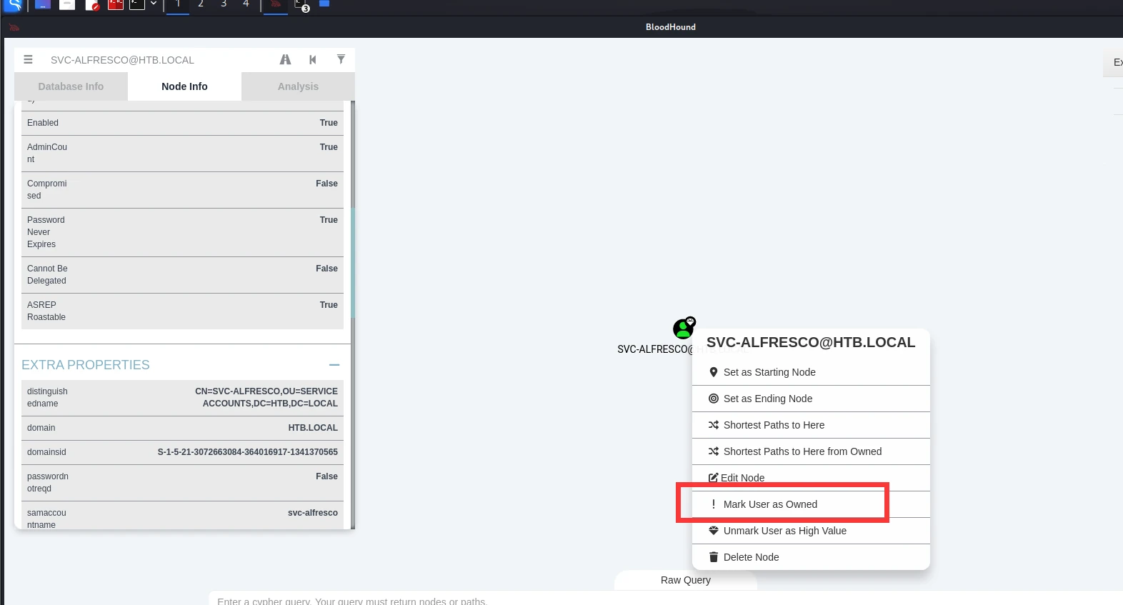Image resolution: width=1123 pixels, height=605 pixels.
Task: Expand the terminal launcher dropdown chevron
Action: click(154, 4)
